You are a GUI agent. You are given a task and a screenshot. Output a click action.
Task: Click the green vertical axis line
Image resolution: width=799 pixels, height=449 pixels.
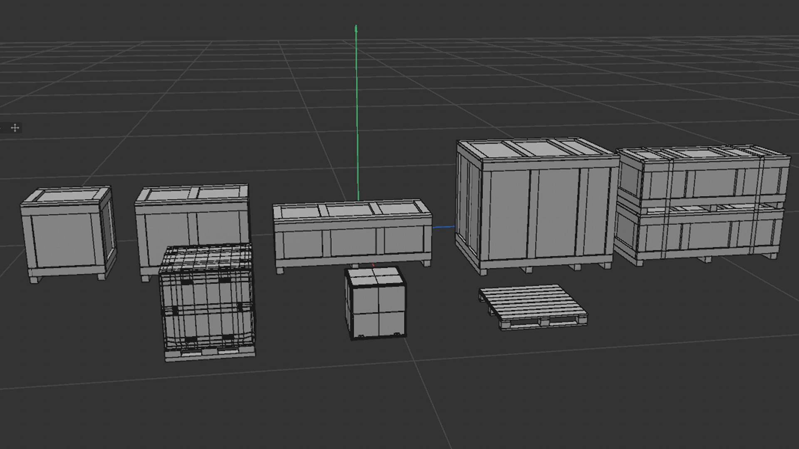coord(357,113)
